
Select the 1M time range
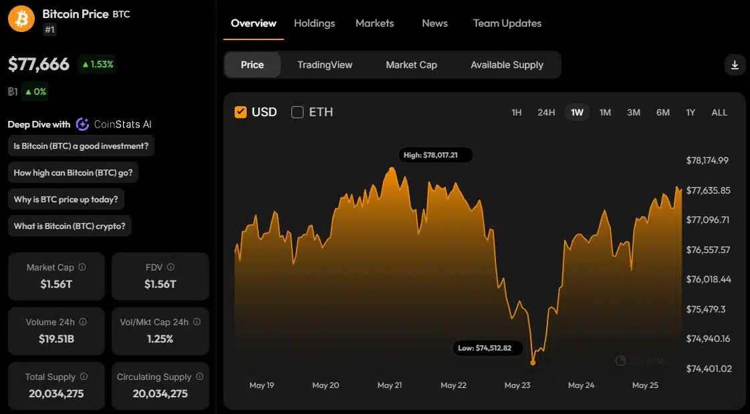pyautogui.click(x=605, y=112)
